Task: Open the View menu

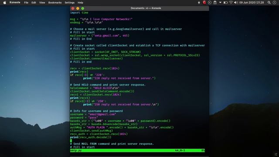Action: tap(42, 3)
